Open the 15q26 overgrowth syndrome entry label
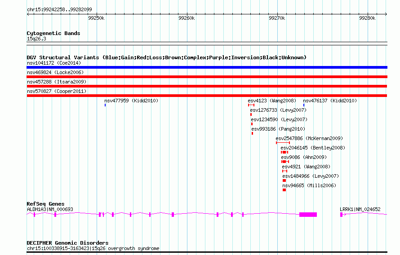 (x=93, y=248)
